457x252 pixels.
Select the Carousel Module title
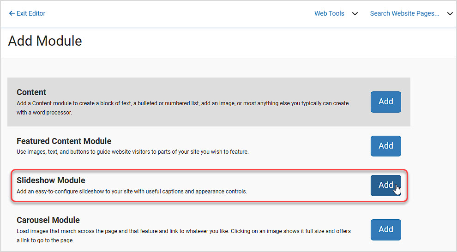pyautogui.click(x=48, y=220)
